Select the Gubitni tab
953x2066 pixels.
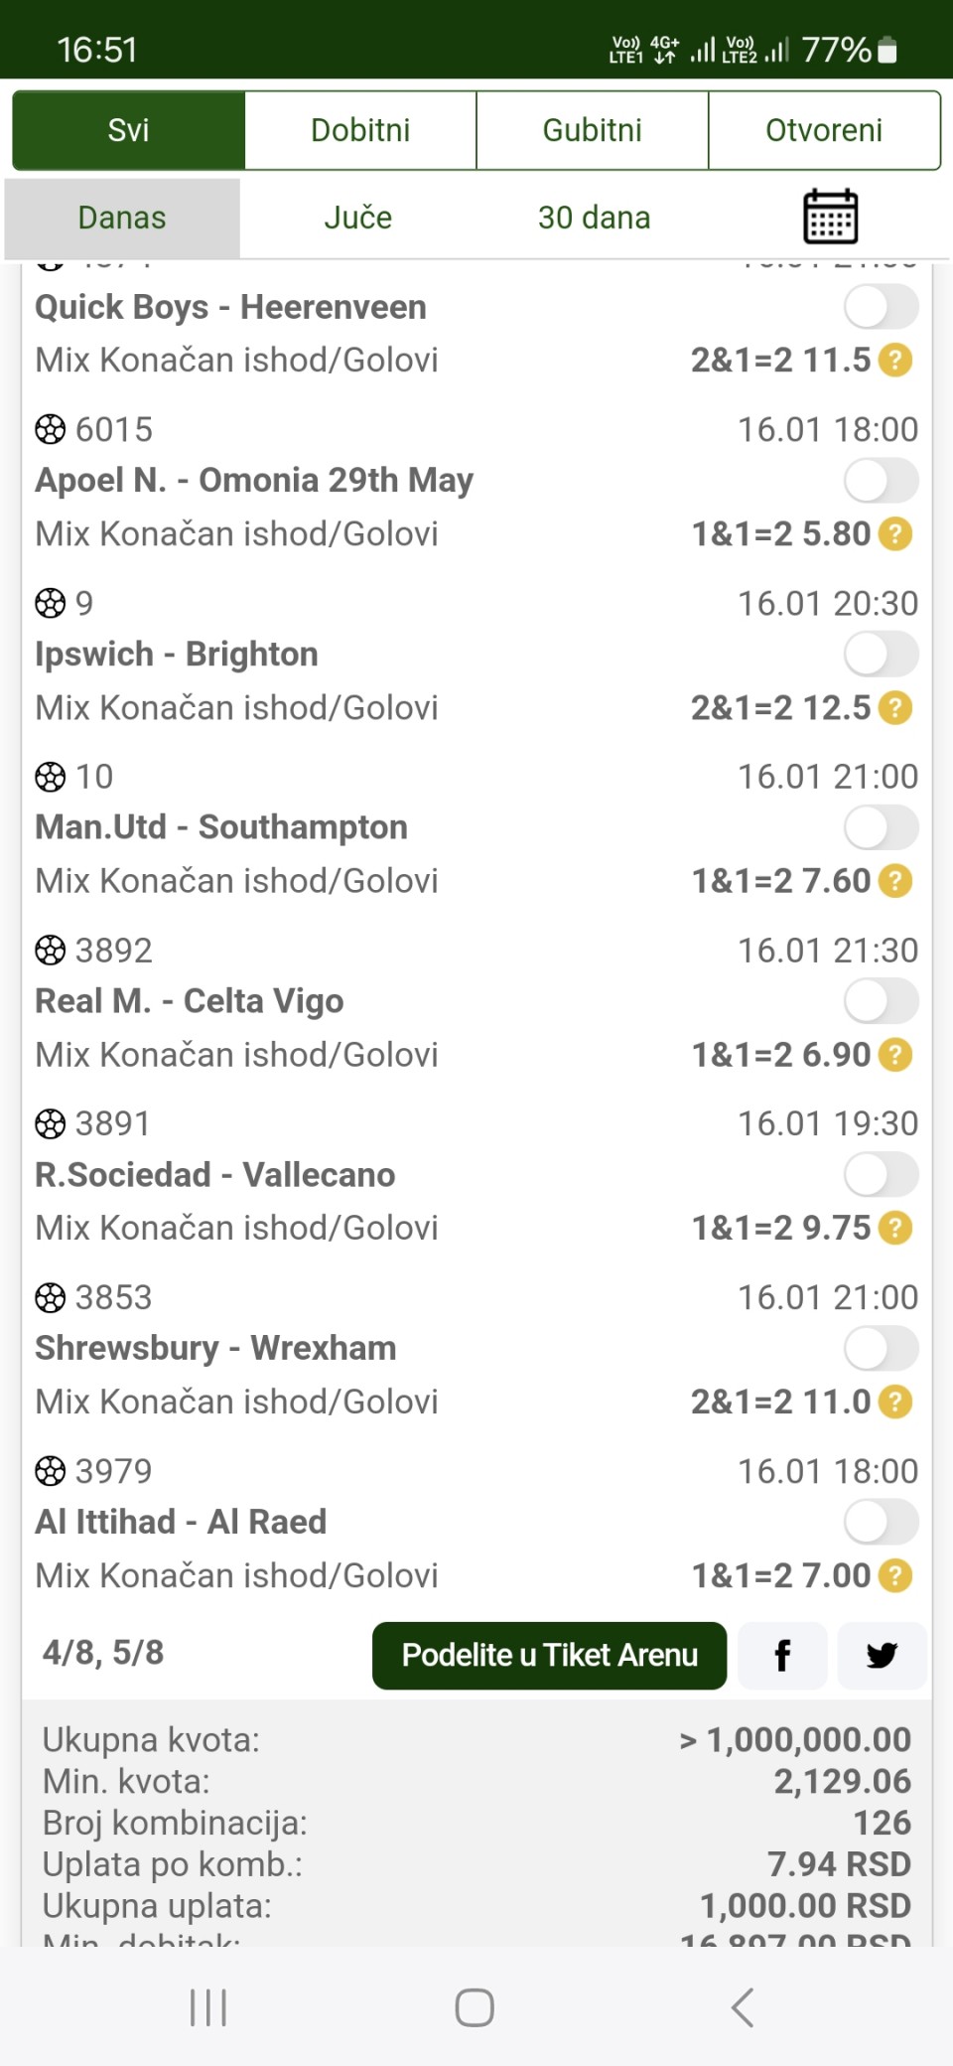593,130
